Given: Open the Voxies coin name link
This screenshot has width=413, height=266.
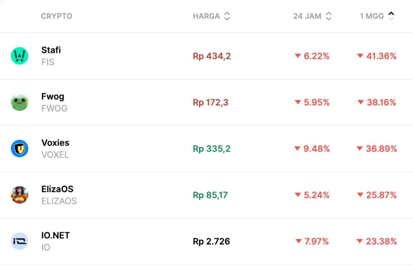Looking at the screenshot, I should tap(55, 143).
